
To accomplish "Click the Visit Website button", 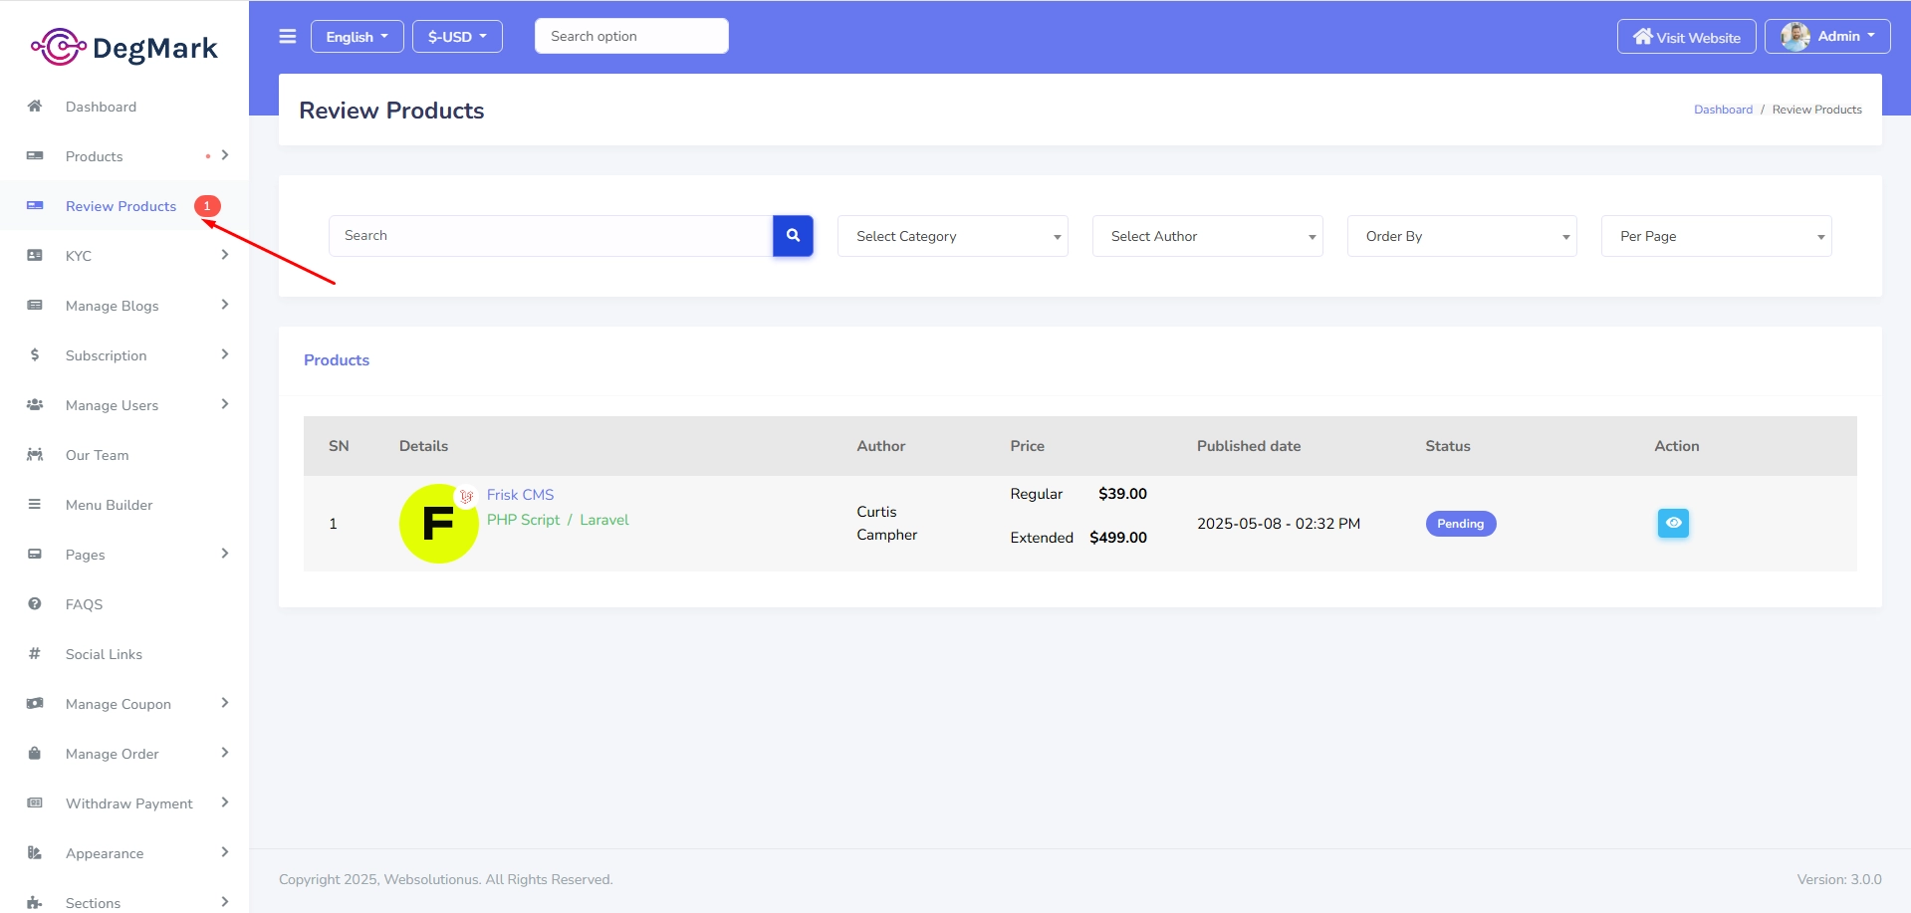I will pos(1686,37).
